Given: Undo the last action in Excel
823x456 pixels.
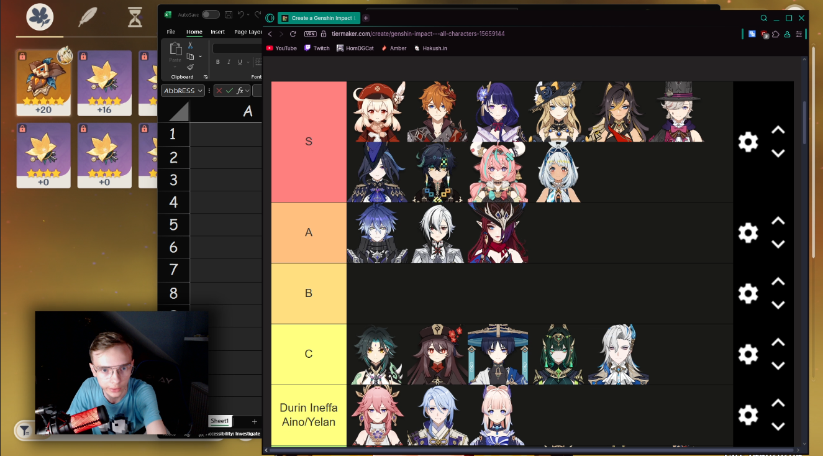Looking at the screenshot, I should point(241,14).
